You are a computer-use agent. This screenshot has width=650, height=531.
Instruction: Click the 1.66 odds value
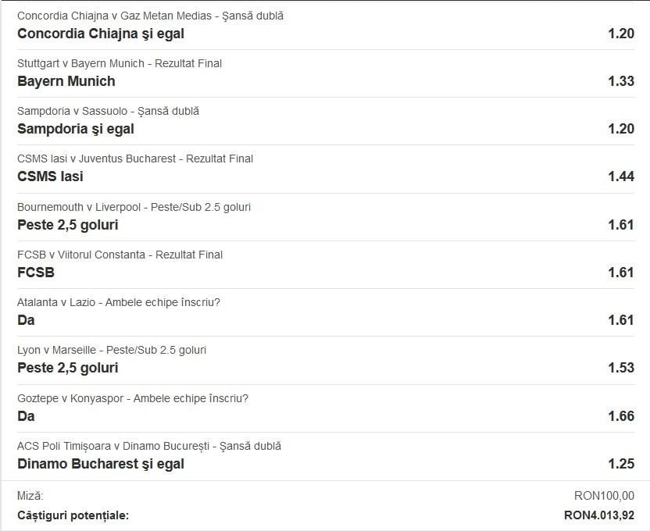tap(620, 416)
